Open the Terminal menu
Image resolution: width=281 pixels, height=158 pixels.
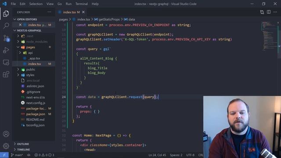tap(82, 4)
